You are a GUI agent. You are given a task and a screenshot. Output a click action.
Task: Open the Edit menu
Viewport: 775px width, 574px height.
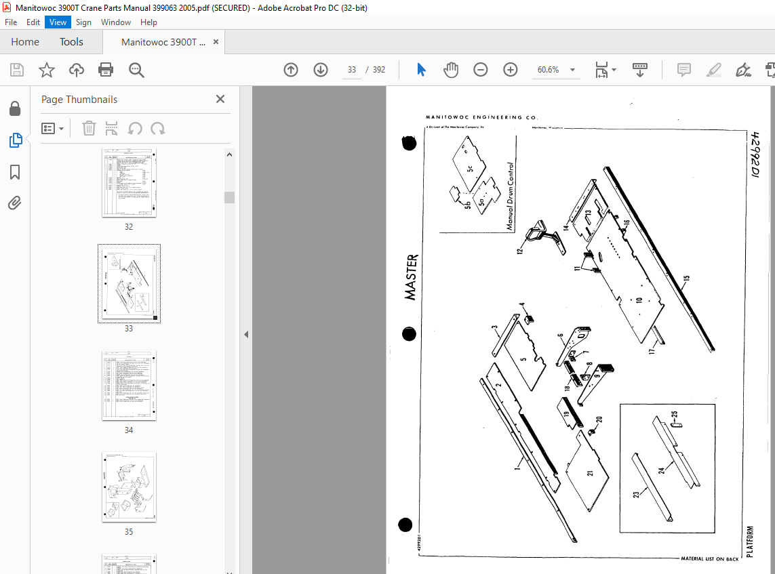tap(33, 22)
